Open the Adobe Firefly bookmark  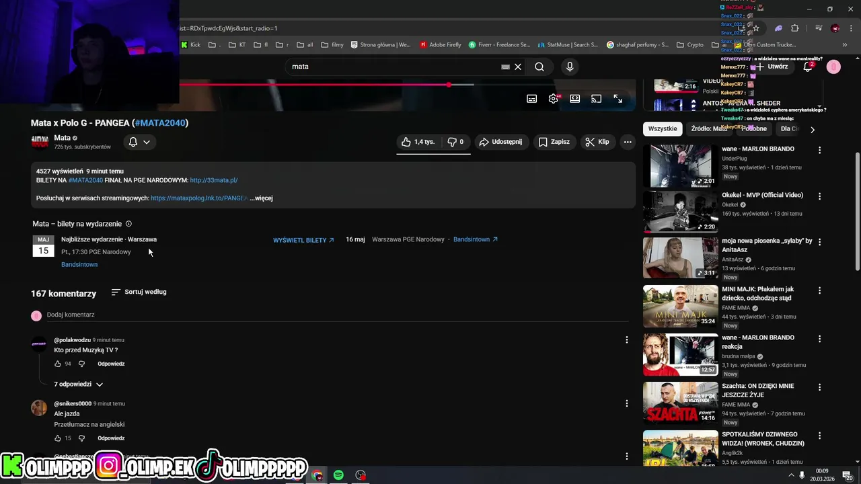point(441,45)
